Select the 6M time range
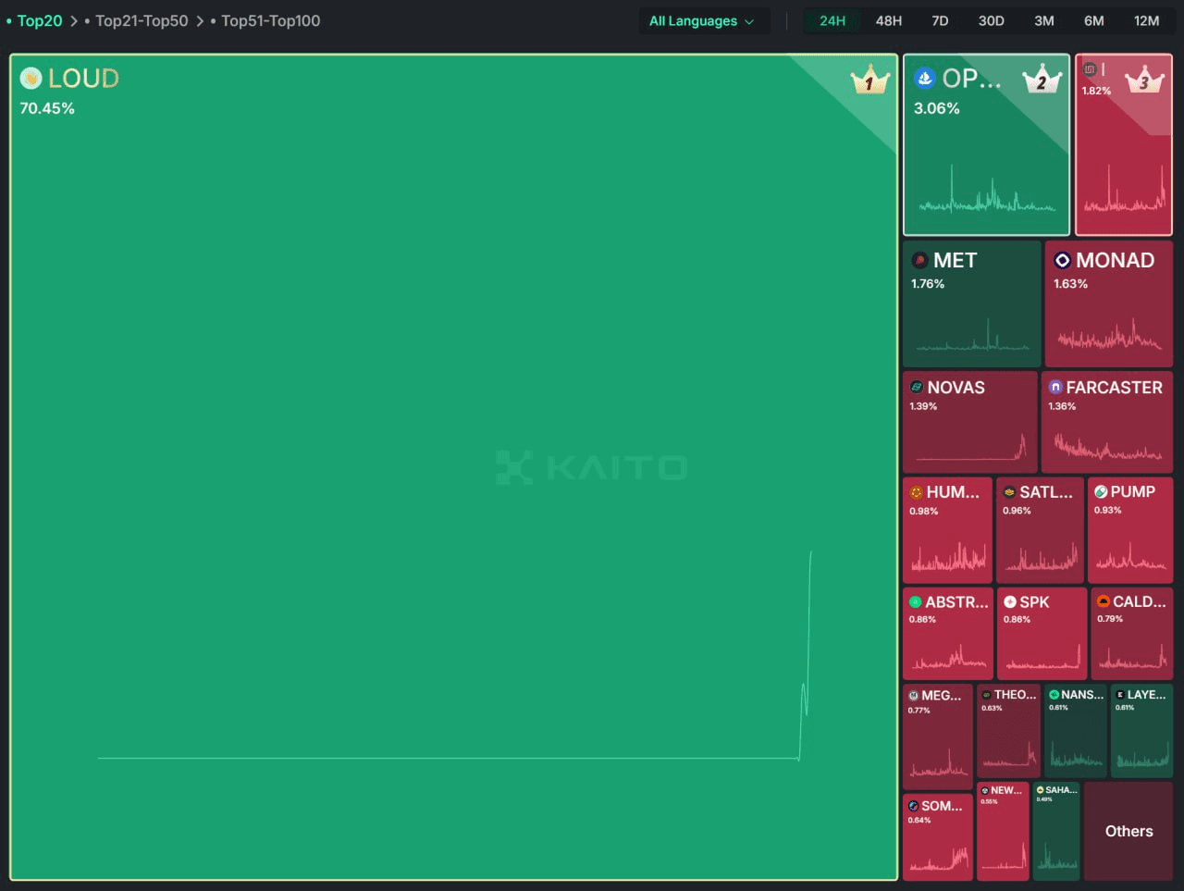1184x891 pixels. tap(1094, 20)
